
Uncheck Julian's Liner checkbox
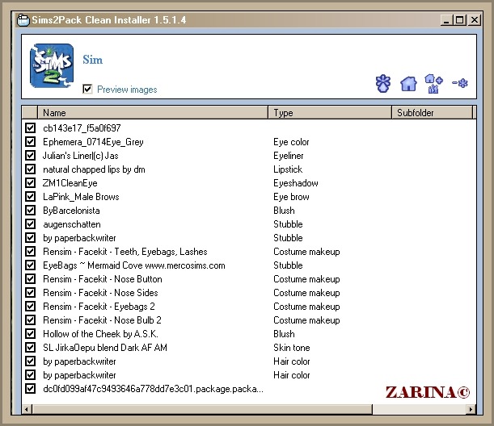pyautogui.click(x=30, y=155)
